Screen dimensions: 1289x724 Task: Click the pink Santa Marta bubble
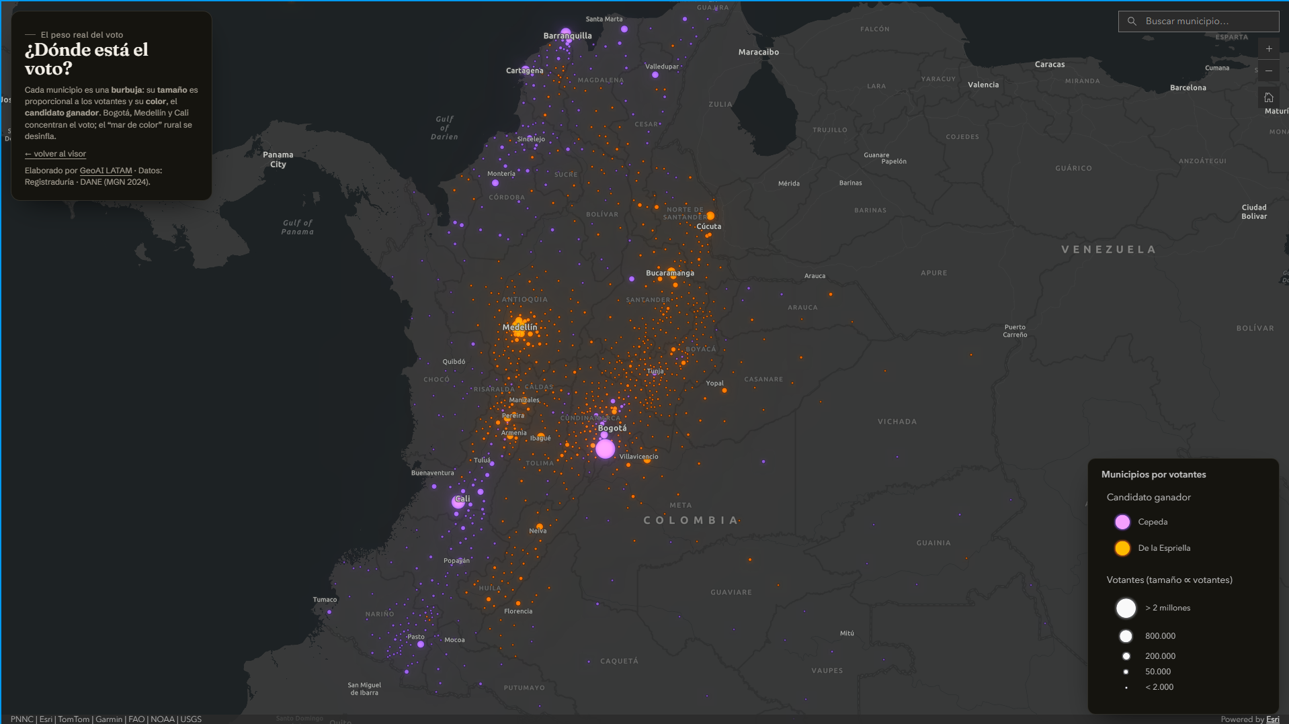[x=624, y=29]
